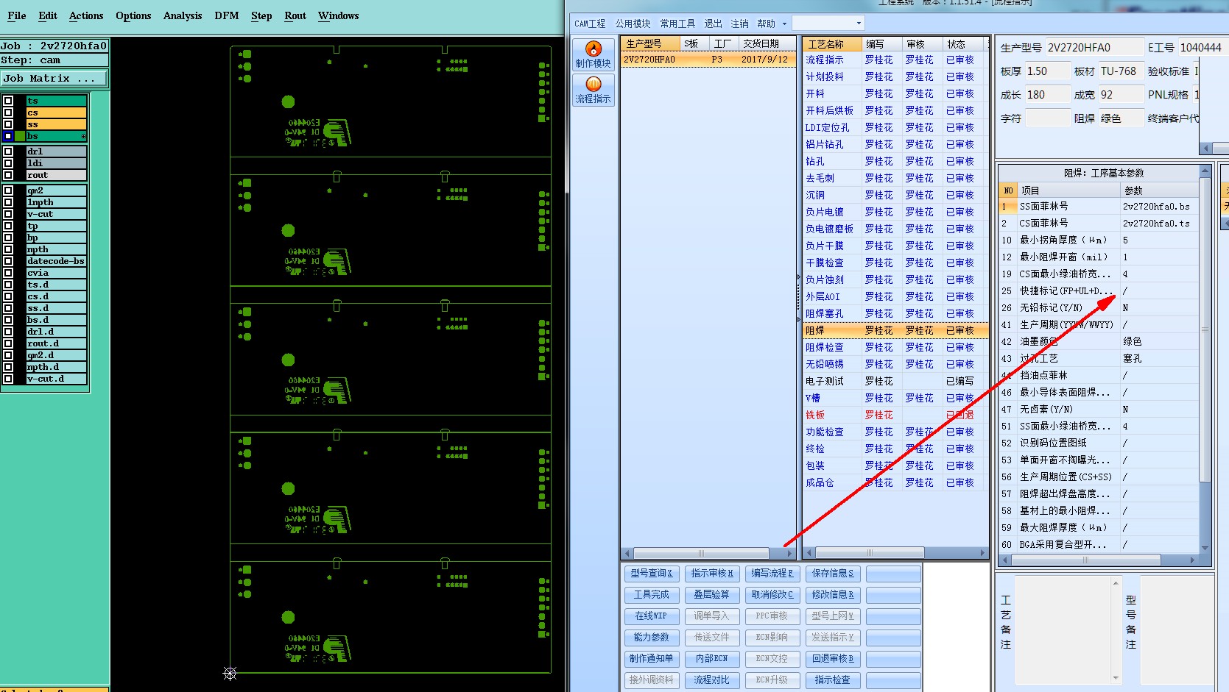Click the parameter list horizontal scrollbar right arrow
The image size is (1229, 692).
1193,560
